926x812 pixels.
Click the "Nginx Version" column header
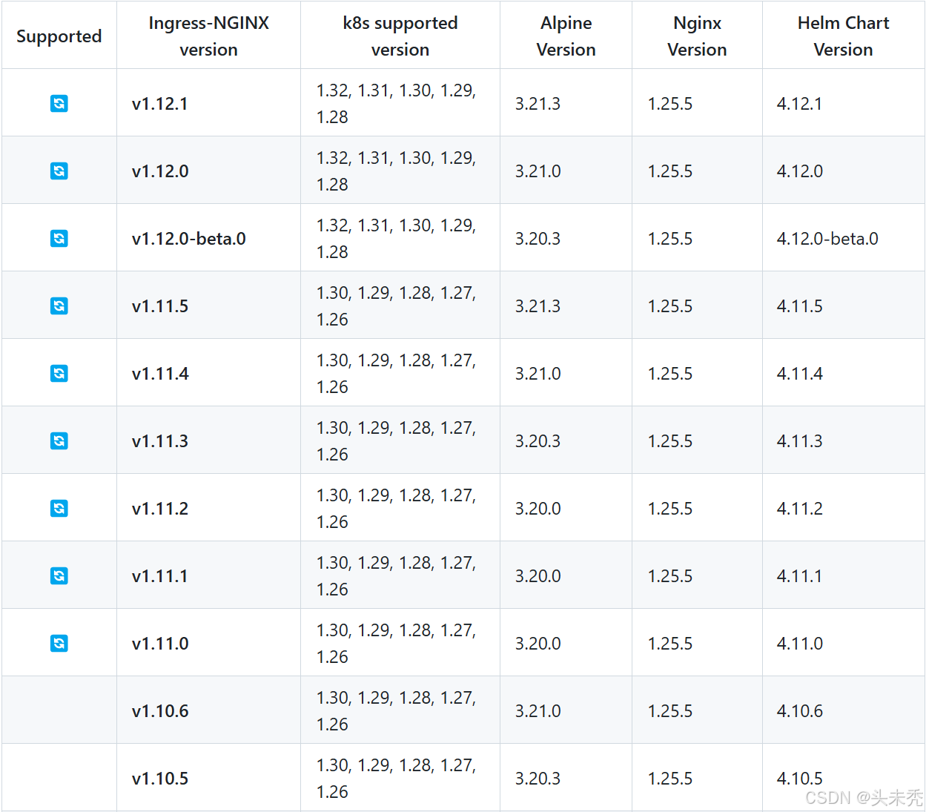(x=697, y=36)
